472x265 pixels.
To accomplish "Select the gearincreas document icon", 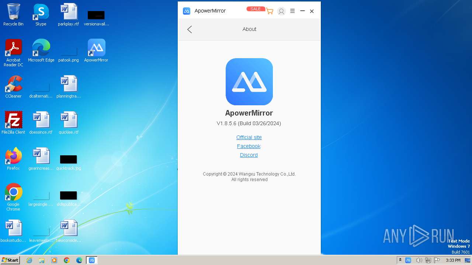I will [41, 159].
